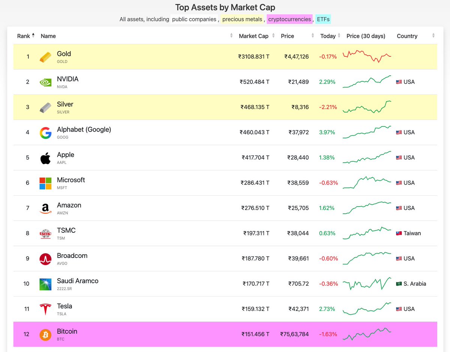Click the TSMC logo icon
This screenshot has height=352, width=450.
pos(45,234)
